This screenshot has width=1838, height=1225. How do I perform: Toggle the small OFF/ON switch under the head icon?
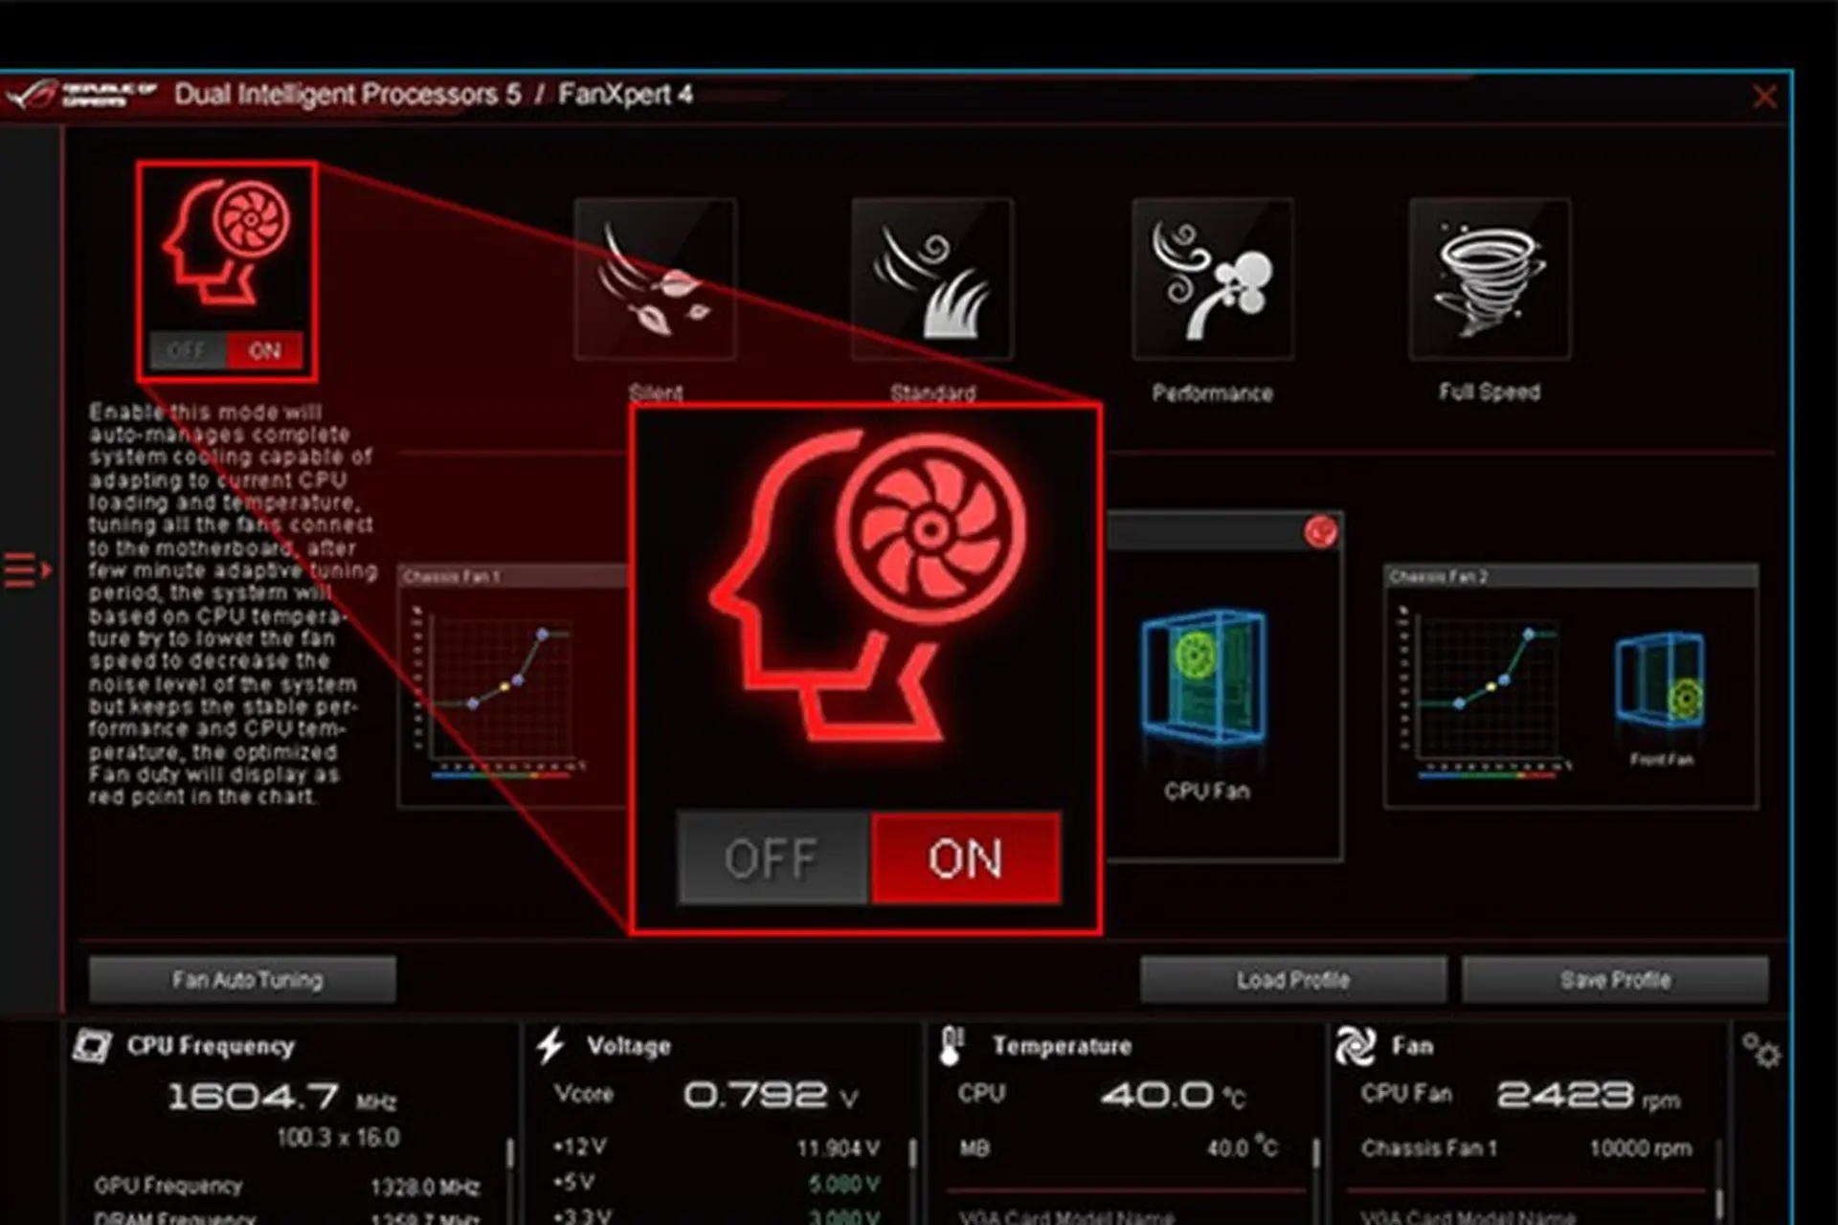[x=227, y=351]
